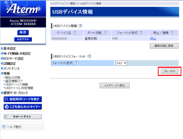Screen dimensions: 183x139
Task: Collapse the 情報 menu section
Action: (x=7, y=73)
